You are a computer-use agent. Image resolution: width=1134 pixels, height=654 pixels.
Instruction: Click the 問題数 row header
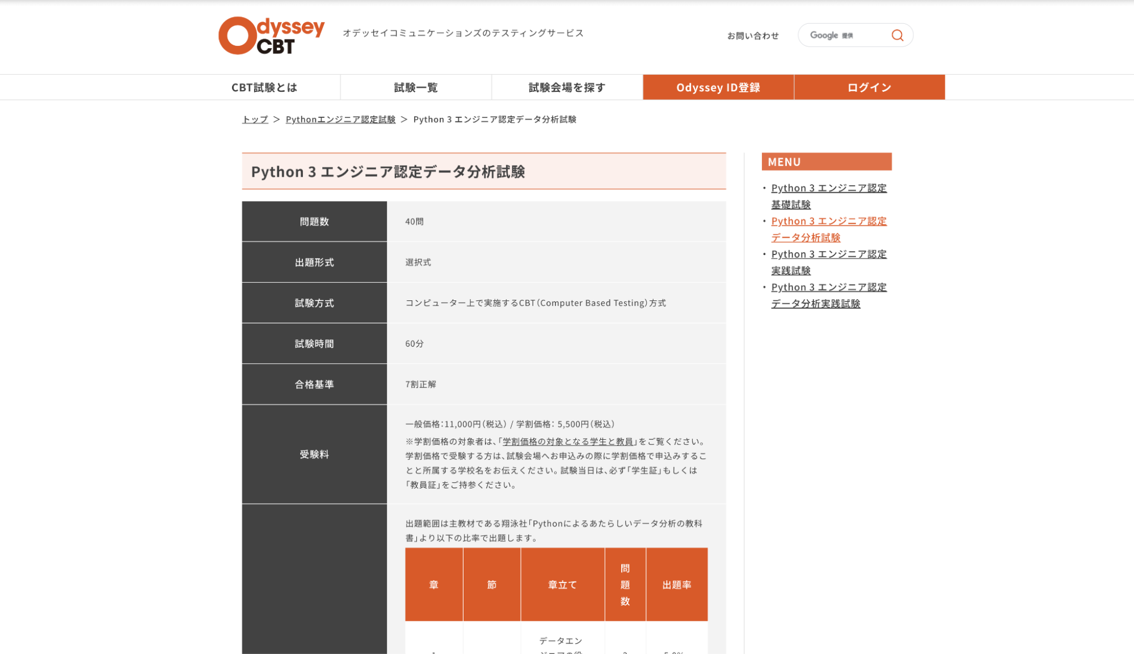tap(314, 222)
